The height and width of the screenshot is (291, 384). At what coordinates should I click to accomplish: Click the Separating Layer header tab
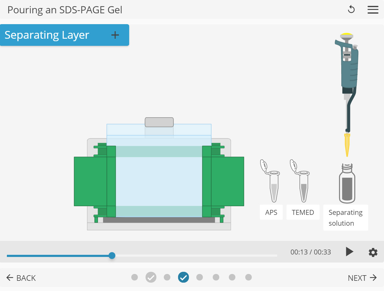pos(47,35)
